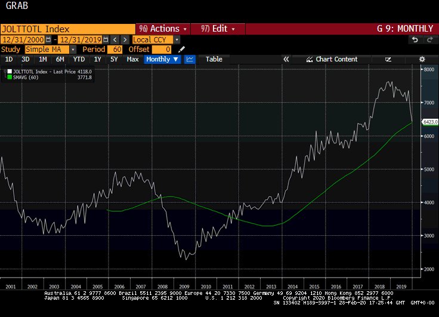Click the GRAB header text
The image size is (439, 317).
tap(17, 5)
